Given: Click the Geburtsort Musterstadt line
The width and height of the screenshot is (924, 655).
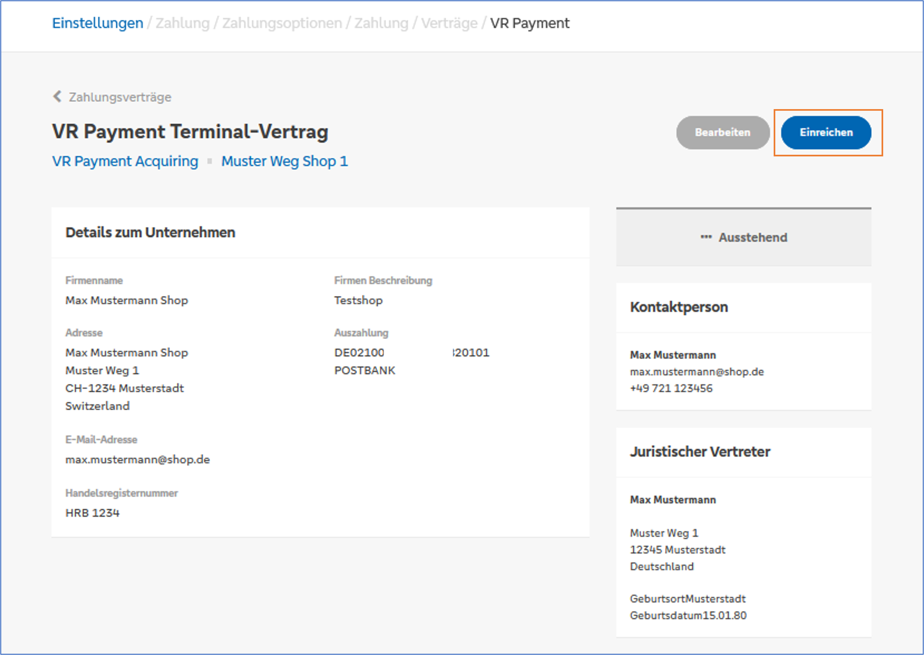Looking at the screenshot, I should tap(687, 599).
